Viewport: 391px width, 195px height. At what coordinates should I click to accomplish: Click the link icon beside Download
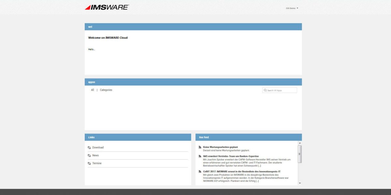[89, 147]
